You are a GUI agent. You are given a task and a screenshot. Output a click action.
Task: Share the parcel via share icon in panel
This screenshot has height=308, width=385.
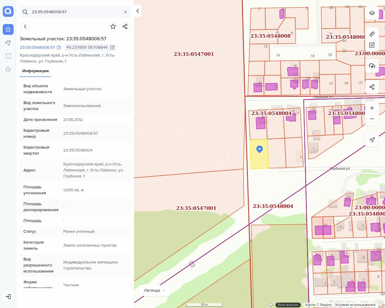tap(125, 26)
